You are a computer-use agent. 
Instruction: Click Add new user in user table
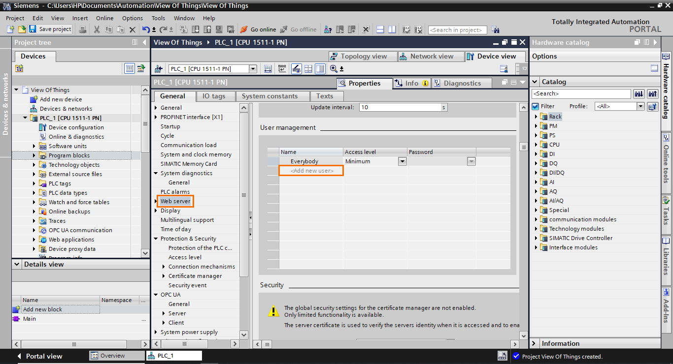311,171
